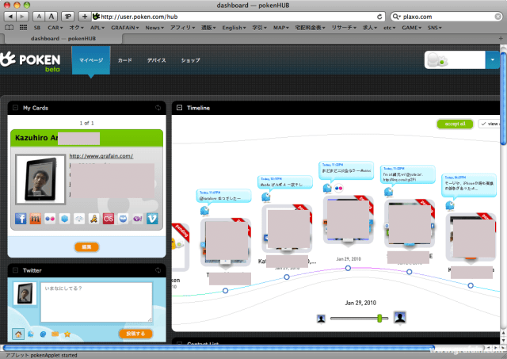The height and width of the screenshot is (359, 507).
Task: Click the green timeline zoom slider handle
Action: pos(379,319)
